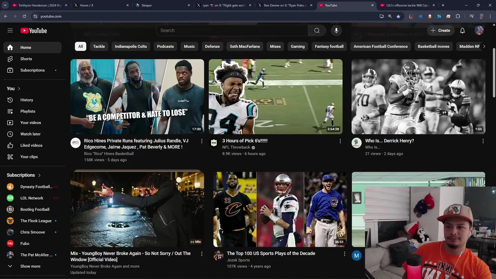Switch to the Sleeper browser tab
The height and width of the screenshot is (279, 496).
pos(162,5)
